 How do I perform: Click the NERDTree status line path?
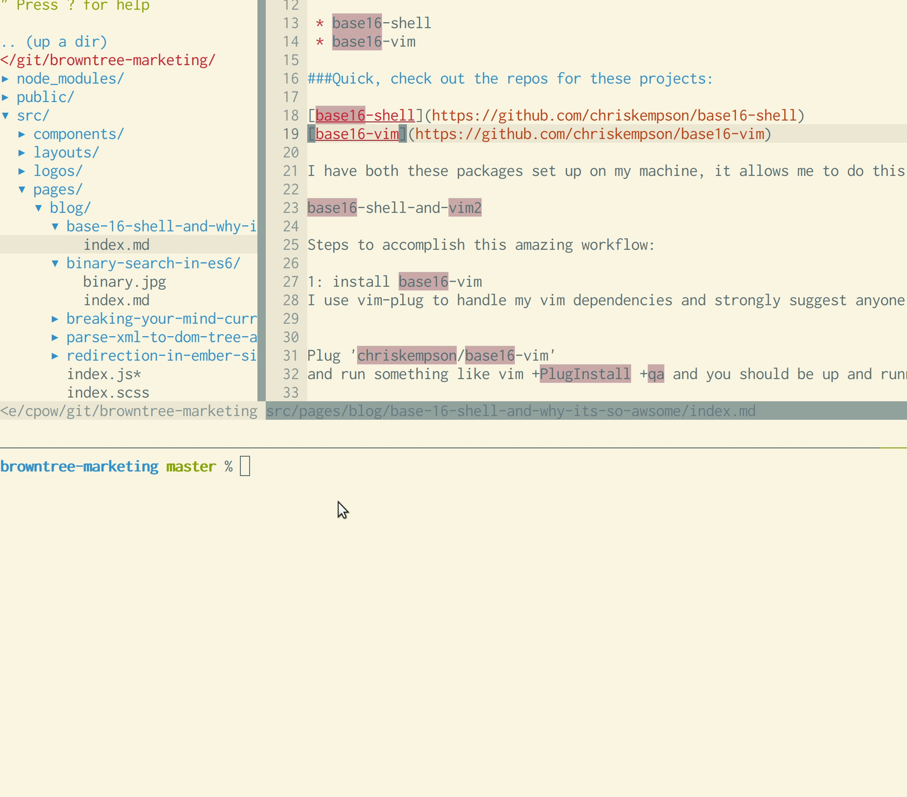[129, 411]
